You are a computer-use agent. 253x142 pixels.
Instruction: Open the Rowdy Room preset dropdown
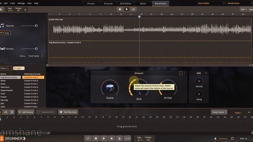(x=240, y=3)
